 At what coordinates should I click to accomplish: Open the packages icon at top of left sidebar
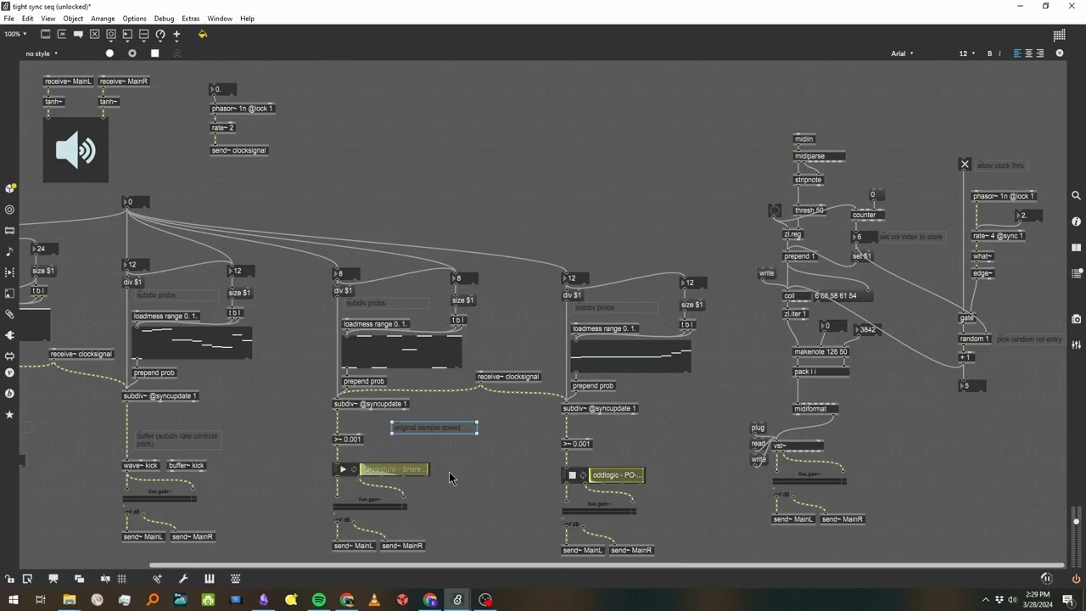point(9,188)
